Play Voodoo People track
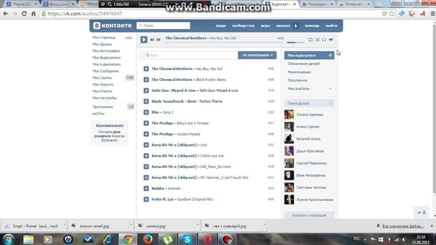 tap(146, 134)
